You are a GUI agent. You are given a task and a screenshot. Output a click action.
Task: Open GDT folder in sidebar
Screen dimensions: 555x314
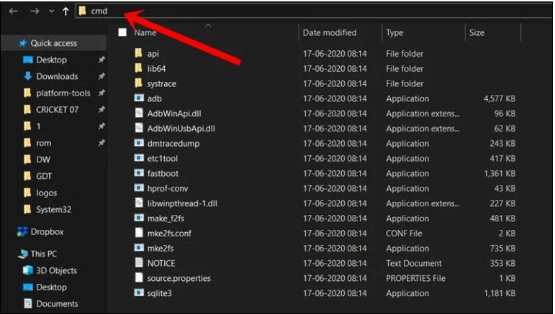[44, 176]
